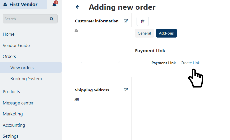Click the notifications bell icon

54,4
